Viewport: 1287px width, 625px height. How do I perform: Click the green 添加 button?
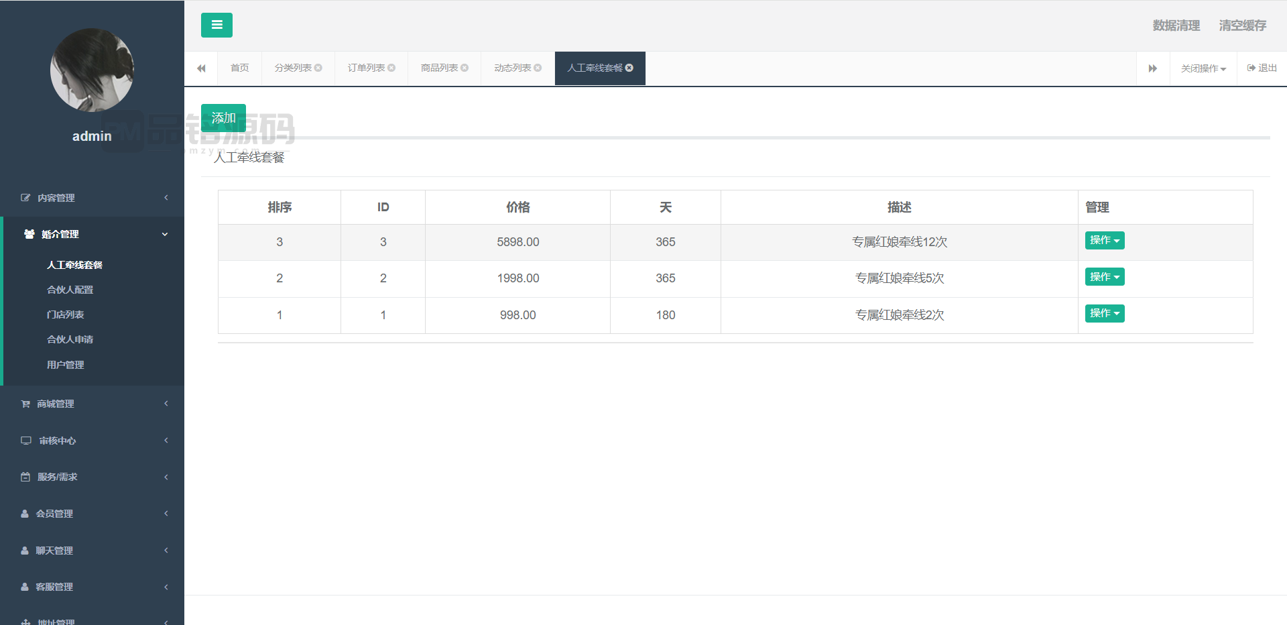coord(223,117)
